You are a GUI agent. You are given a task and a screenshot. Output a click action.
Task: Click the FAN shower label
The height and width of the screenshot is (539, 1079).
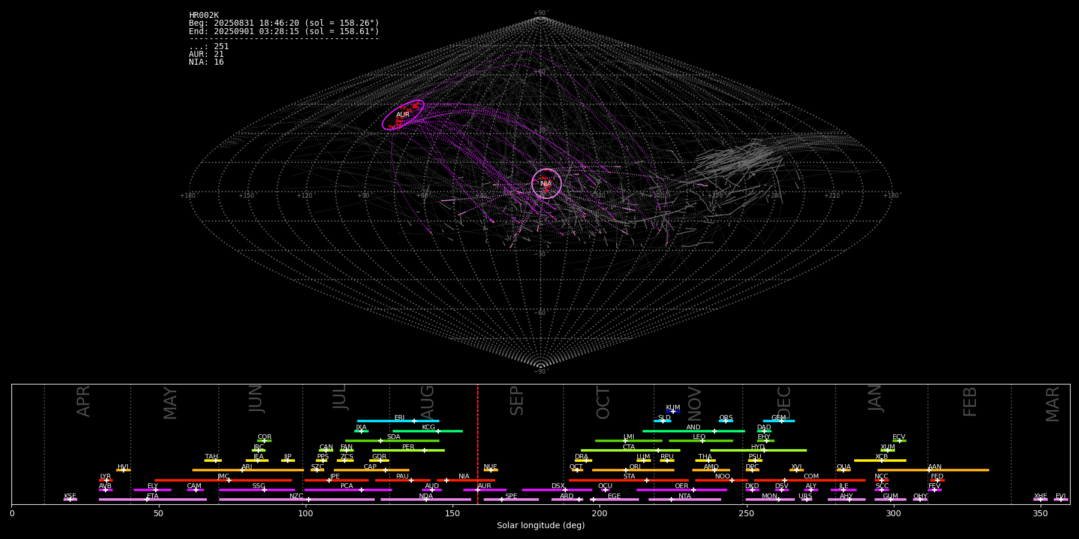click(346, 447)
